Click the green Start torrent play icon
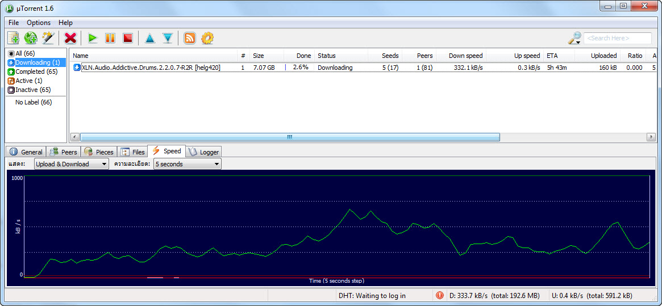Image resolution: width=662 pixels, height=306 pixels. [93, 39]
